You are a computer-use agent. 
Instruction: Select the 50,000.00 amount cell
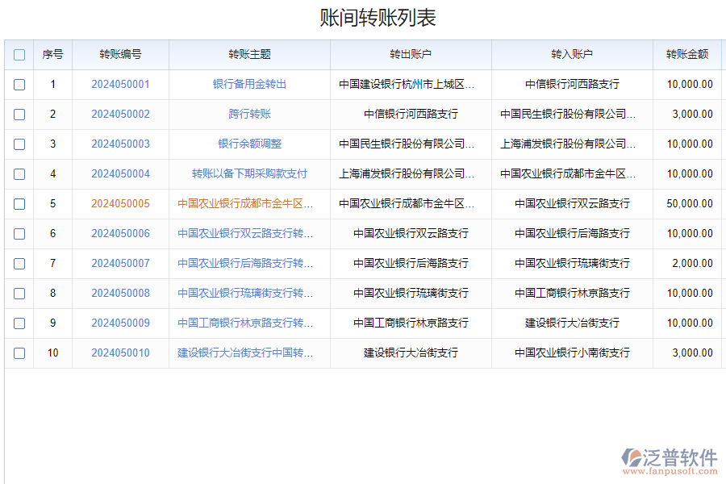pos(689,204)
